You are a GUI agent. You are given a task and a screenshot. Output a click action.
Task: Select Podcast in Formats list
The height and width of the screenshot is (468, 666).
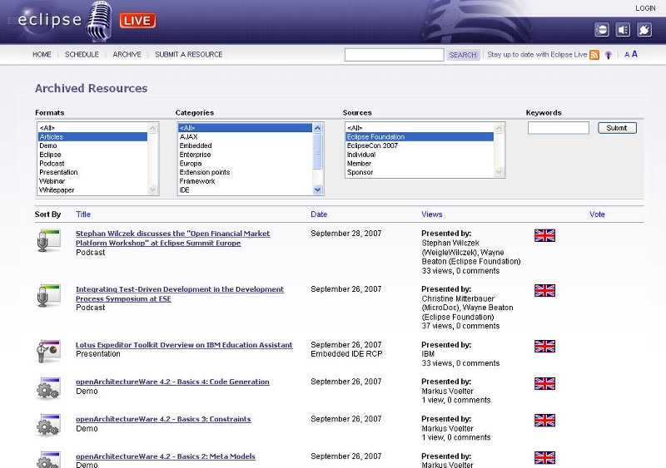point(92,164)
